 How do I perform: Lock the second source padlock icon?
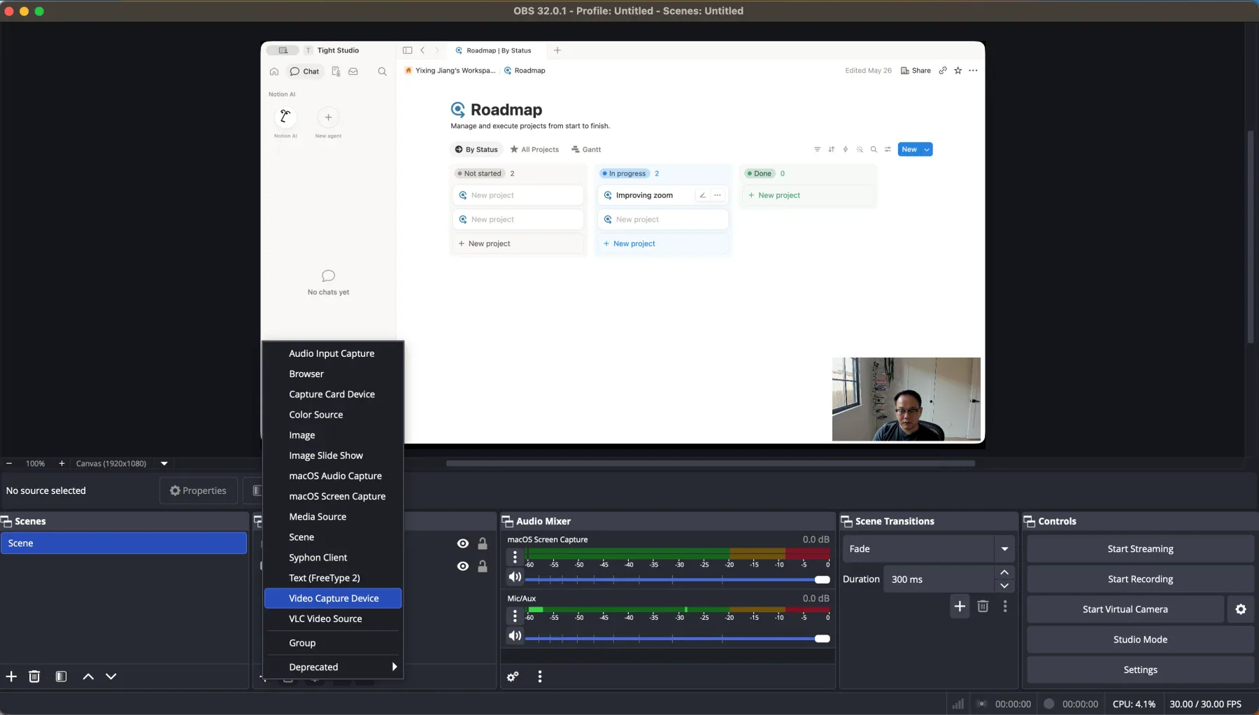tap(483, 567)
